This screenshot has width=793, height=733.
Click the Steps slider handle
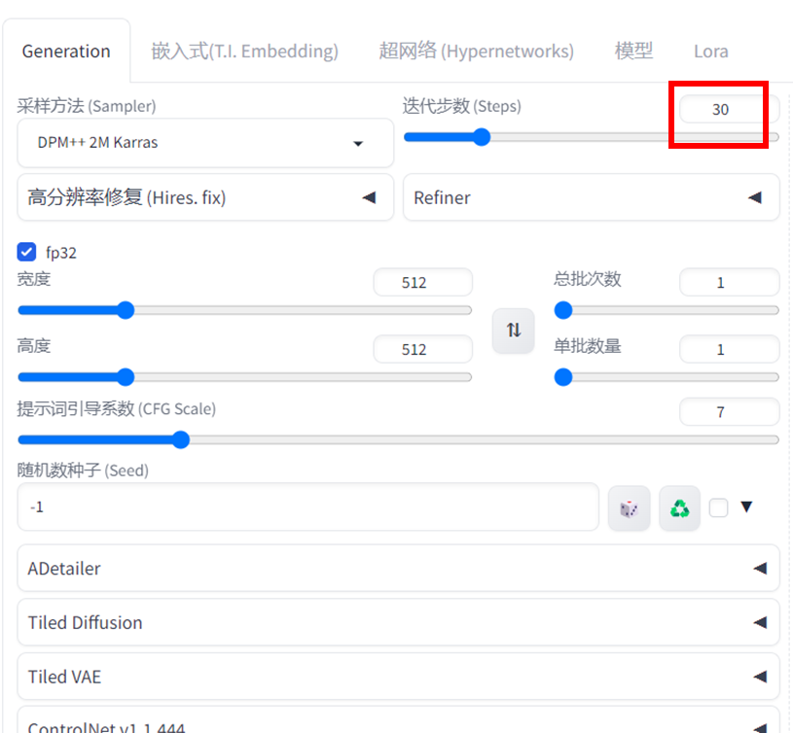coord(482,137)
